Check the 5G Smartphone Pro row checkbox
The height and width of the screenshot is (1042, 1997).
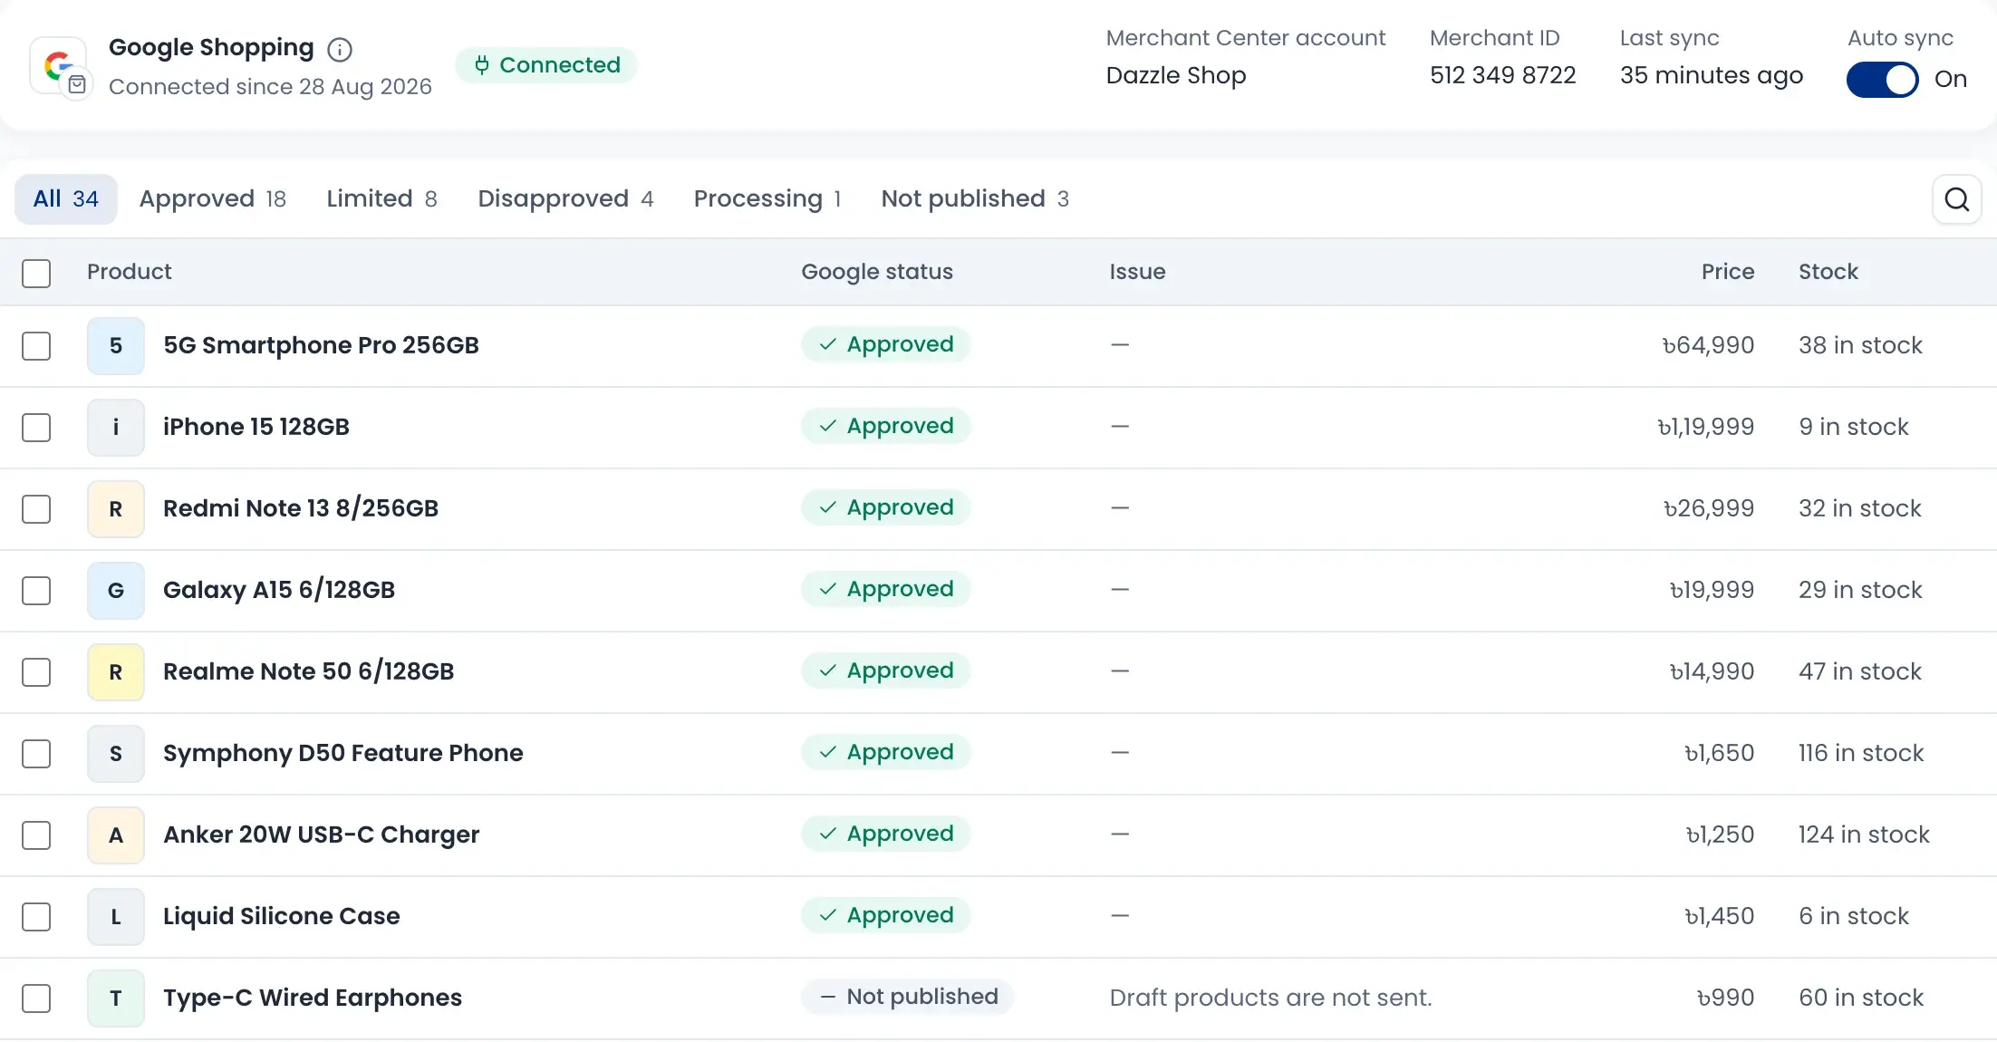[36, 346]
